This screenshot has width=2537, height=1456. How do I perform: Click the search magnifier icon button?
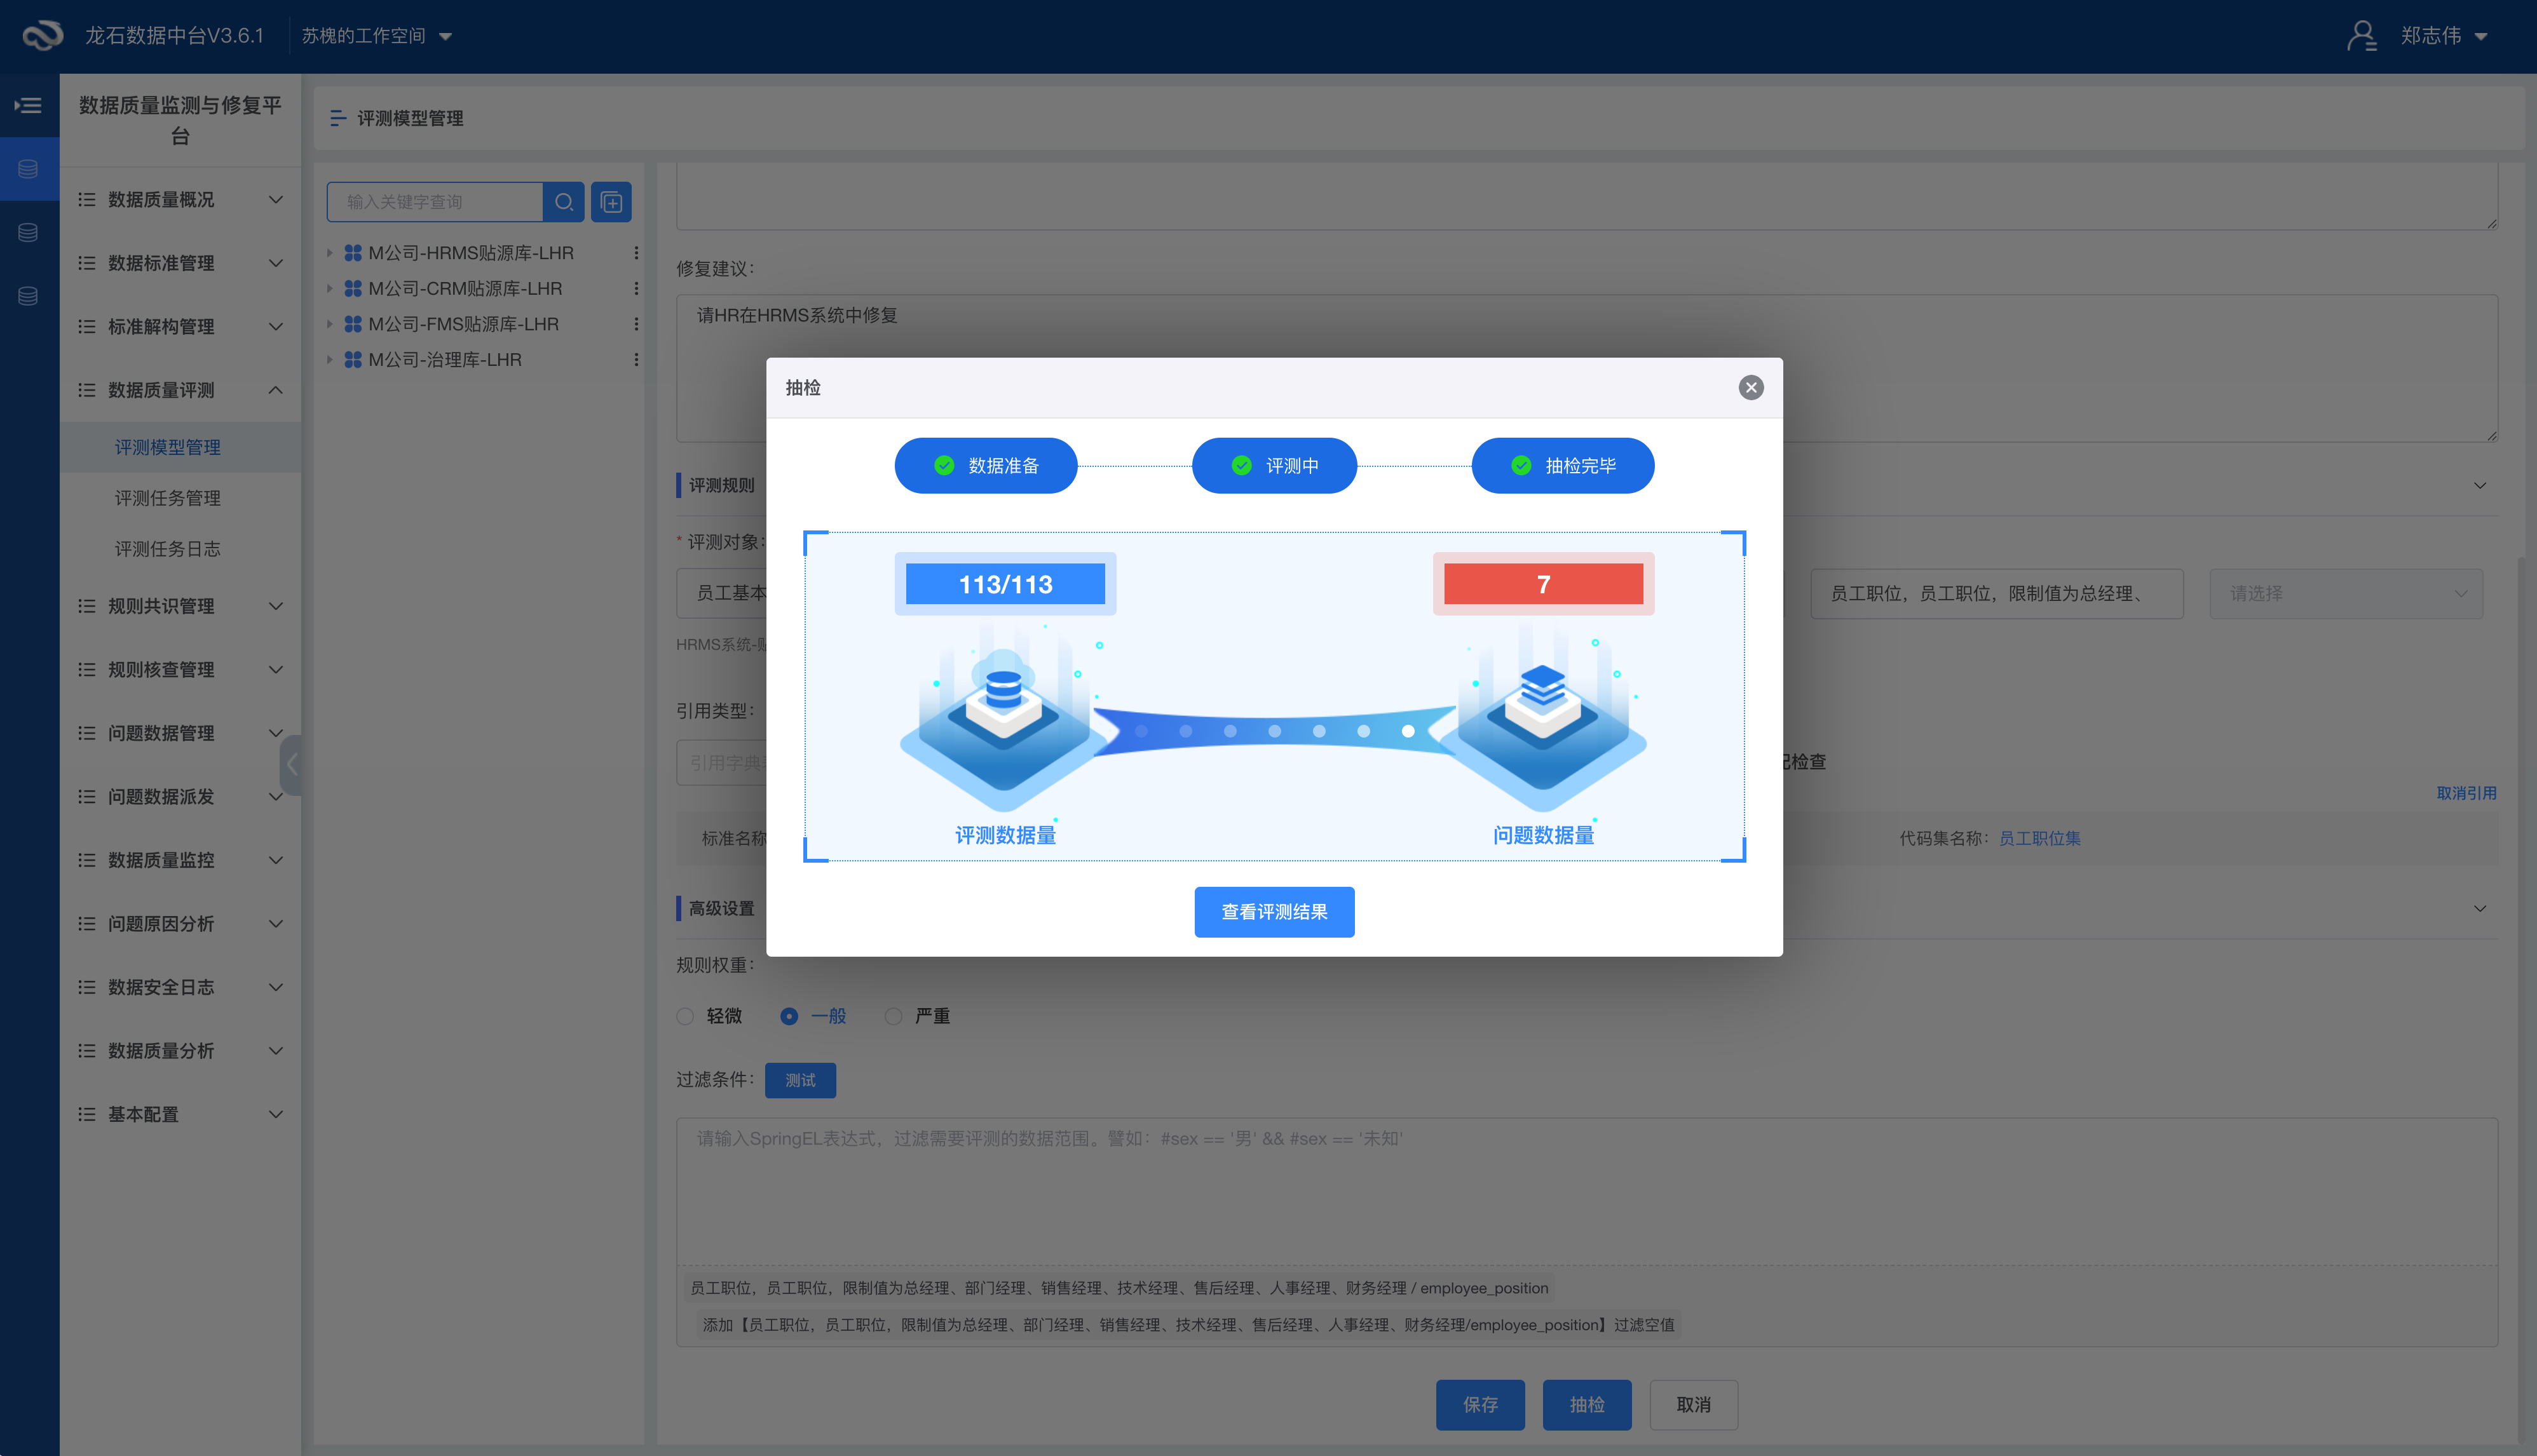tap(563, 202)
